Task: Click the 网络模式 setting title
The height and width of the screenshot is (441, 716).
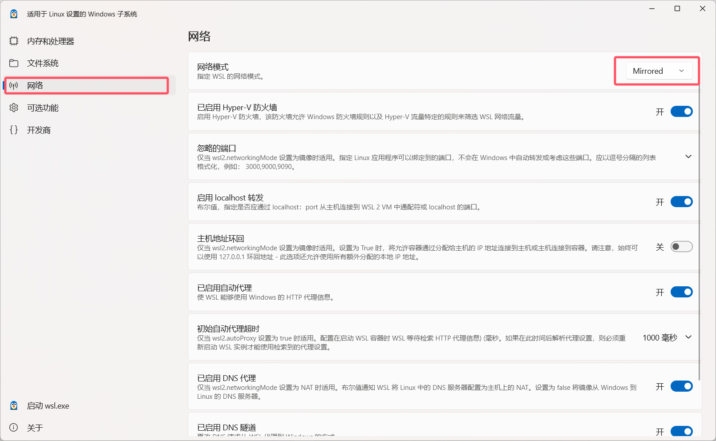Action: [x=213, y=67]
